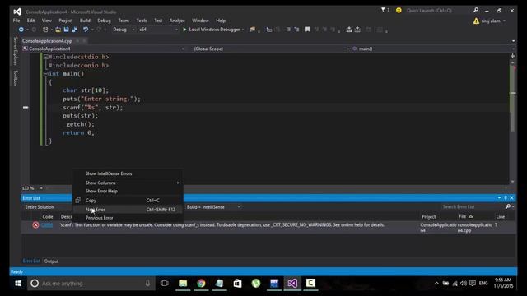527x296 pixels.
Task: Open the File menu
Action: [x=16, y=21]
